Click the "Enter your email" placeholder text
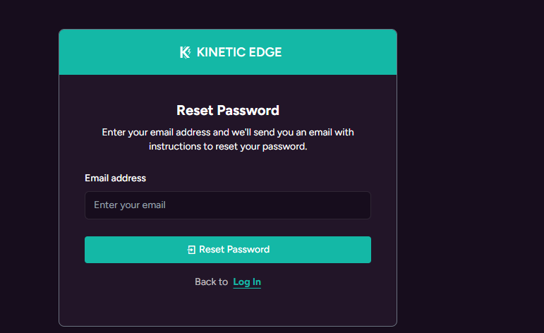544x333 pixels. pos(130,205)
